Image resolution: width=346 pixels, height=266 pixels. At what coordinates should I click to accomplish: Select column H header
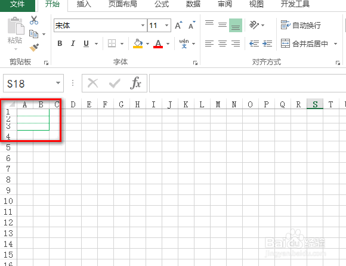[137, 104]
